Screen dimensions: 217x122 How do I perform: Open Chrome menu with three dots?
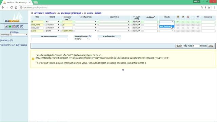214,7
